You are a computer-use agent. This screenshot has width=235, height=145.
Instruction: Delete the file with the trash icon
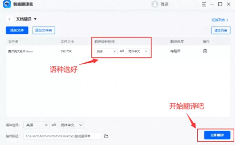205,51
